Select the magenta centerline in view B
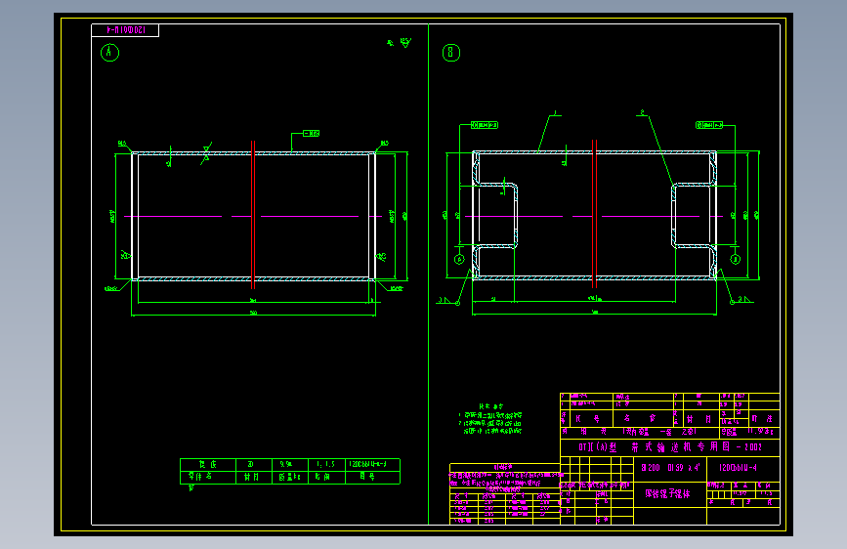The height and width of the screenshot is (549, 847). [594, 216]
